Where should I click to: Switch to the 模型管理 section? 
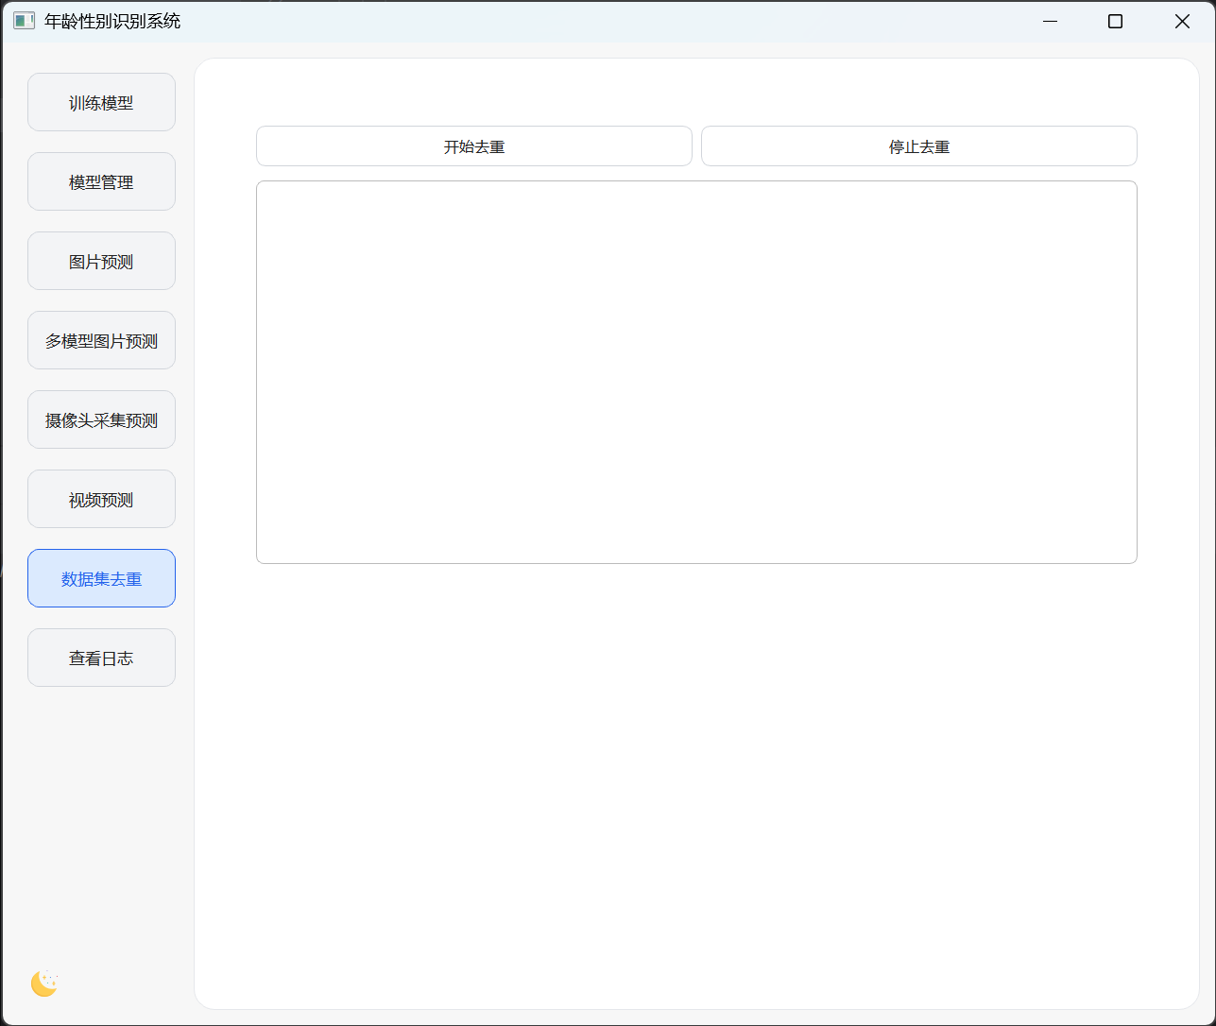point(101,181)
